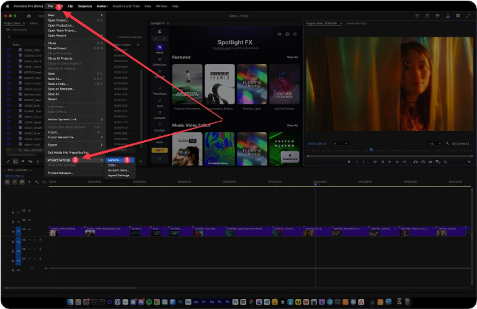Open the Home section in Spotlight FX
This screenshot has width=477, height=309.
[x=159, y=48]
